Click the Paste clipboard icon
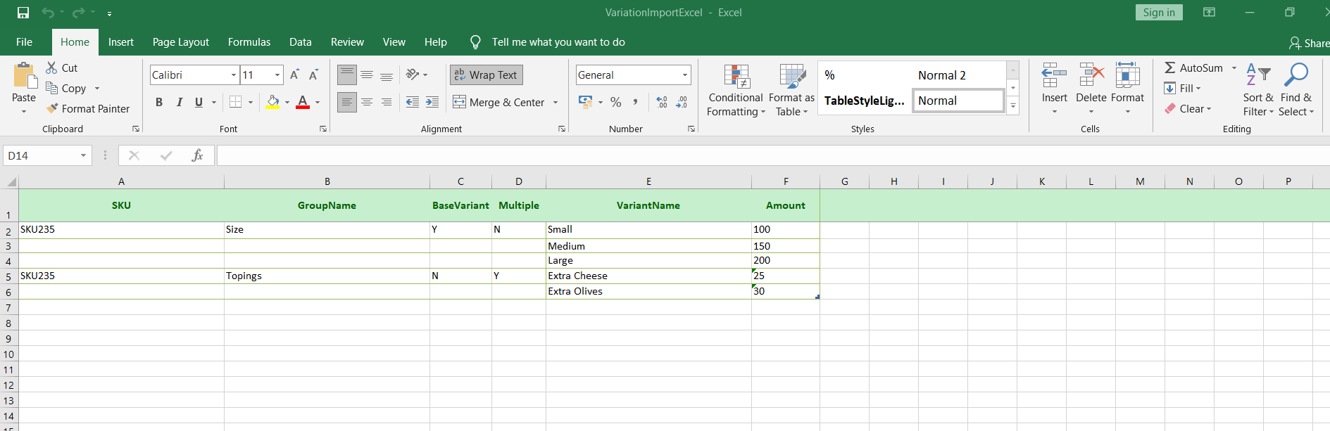Image resolution: width=1330 pixels, height=431 pixels. tap(24, 76)
